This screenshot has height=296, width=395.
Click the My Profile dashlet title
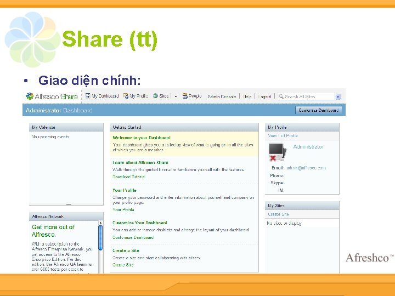point(277,127)
